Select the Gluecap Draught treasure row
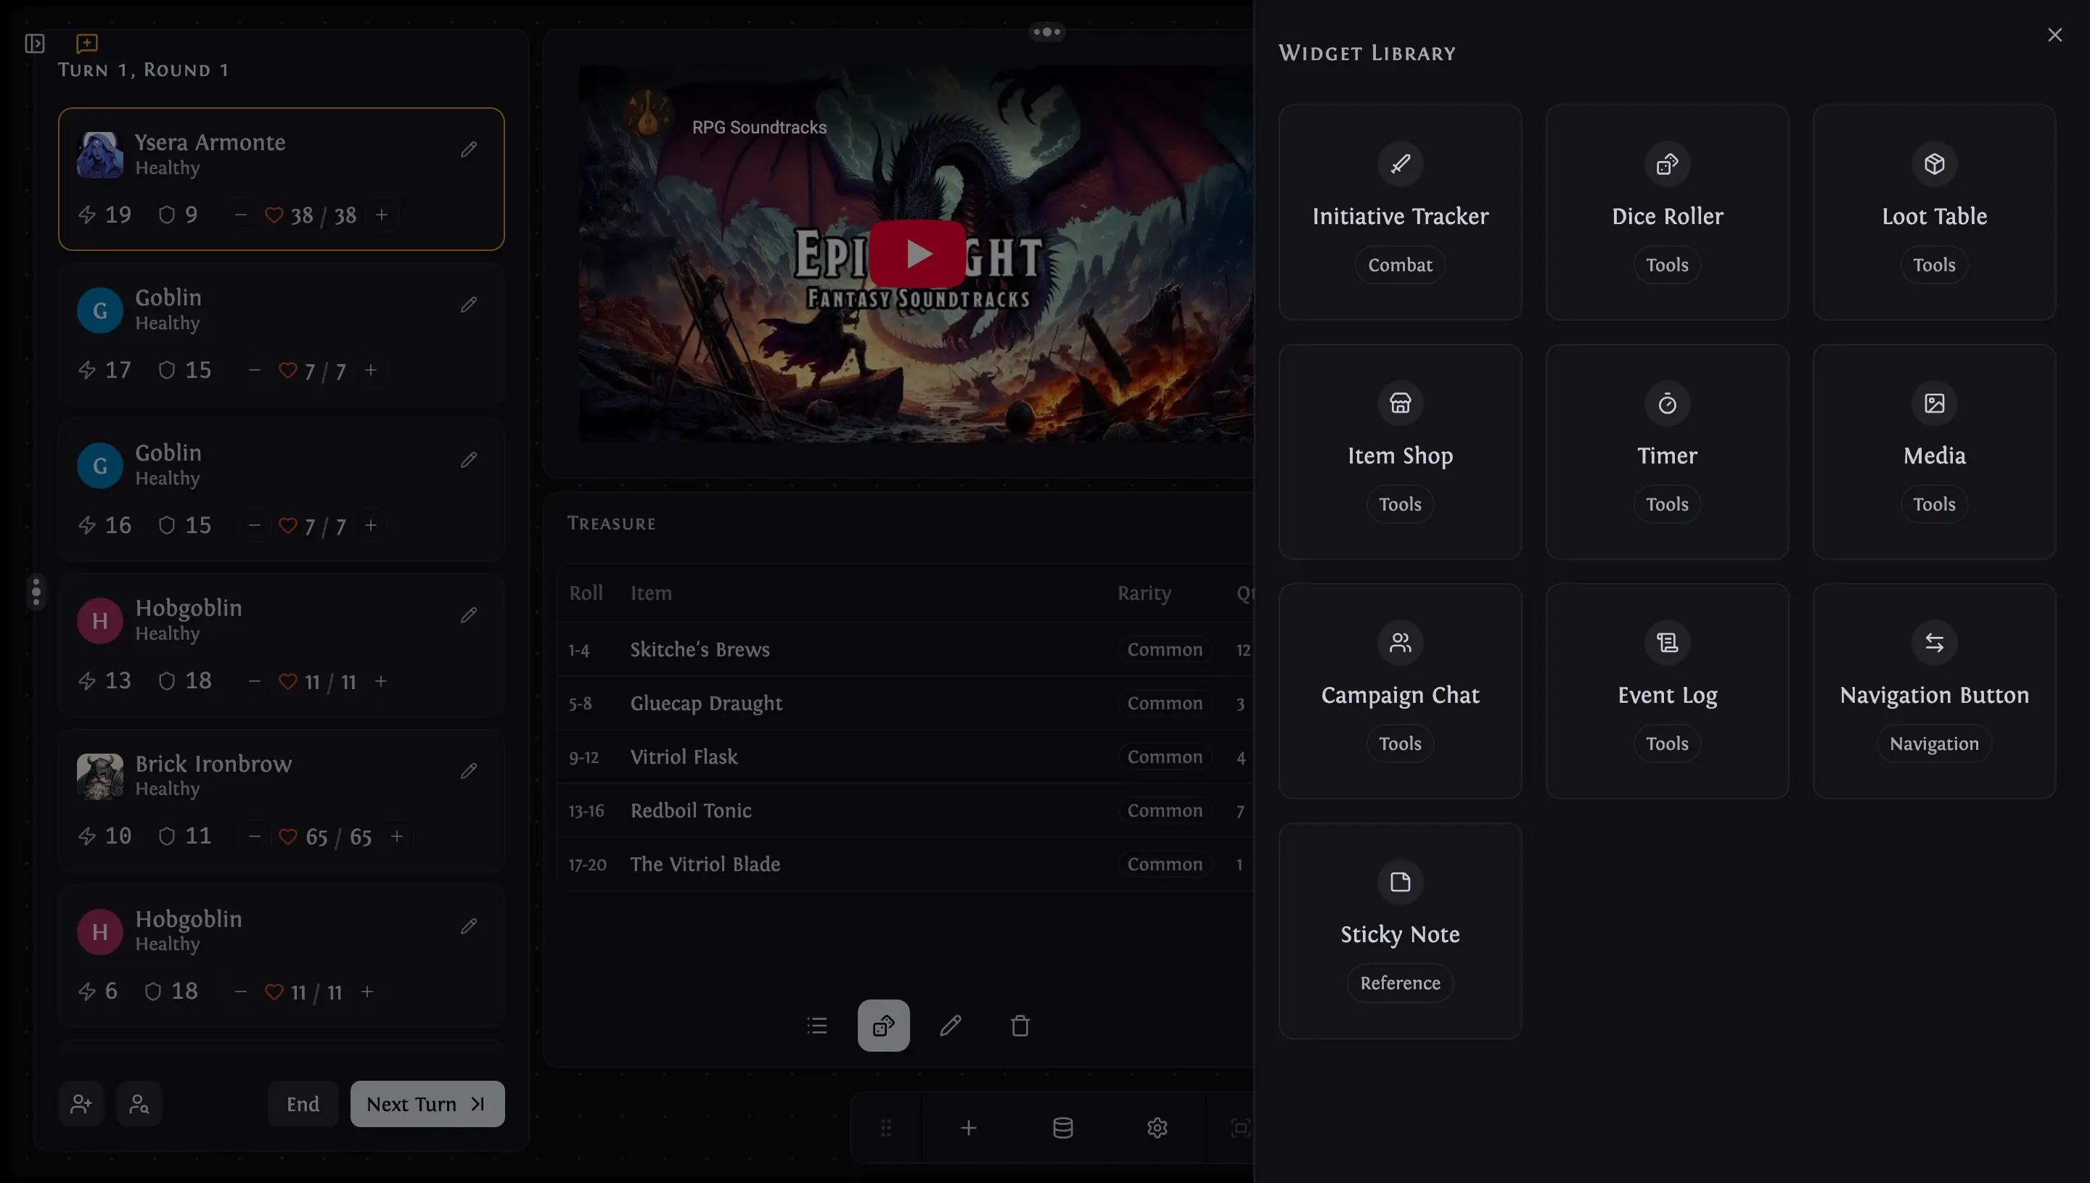2090x1183 pixels. tap(905, 704)
